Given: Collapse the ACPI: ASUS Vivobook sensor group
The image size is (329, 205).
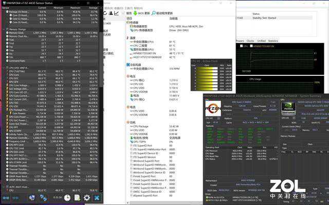Looking at the screenshot, I should pos(4,188).
